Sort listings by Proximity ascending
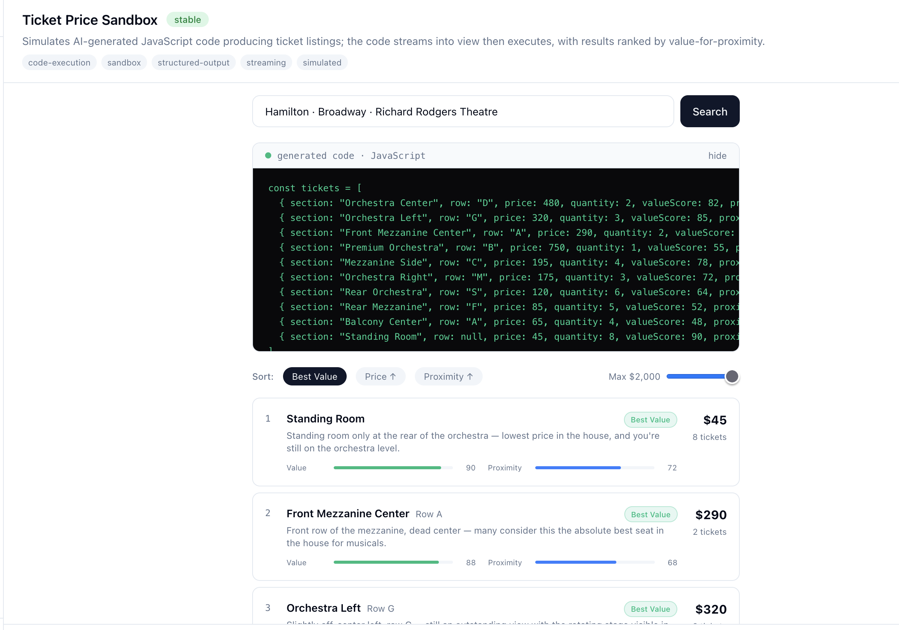 448,376
